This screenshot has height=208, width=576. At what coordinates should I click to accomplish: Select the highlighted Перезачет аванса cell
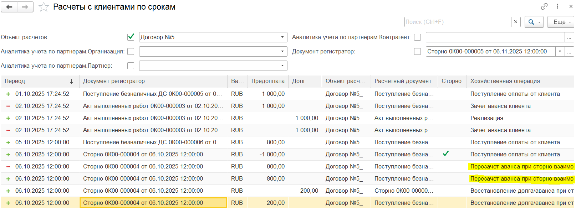click(x=521, y=167)
